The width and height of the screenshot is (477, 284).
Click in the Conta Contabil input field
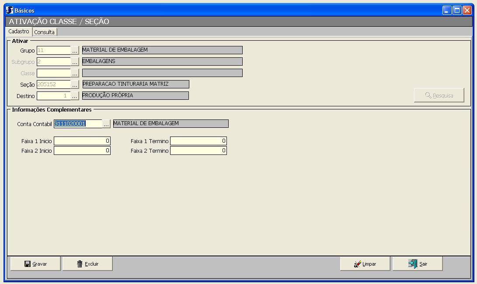[78, 124]
